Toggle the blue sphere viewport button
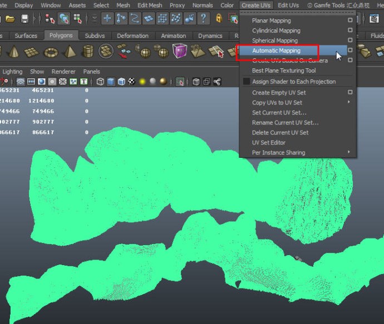 pyautogui.click(x=42, y=82)
